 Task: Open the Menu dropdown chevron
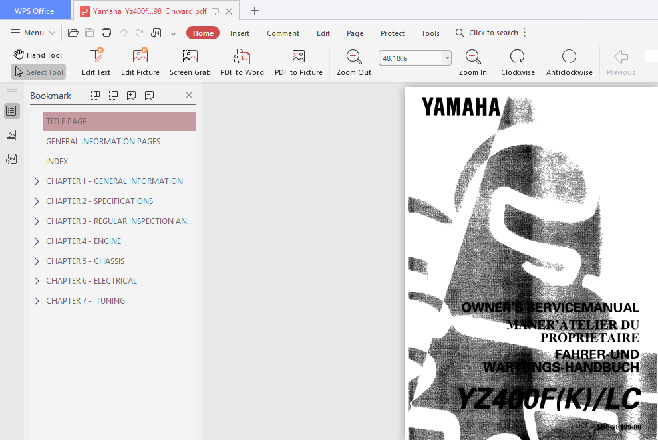tap(53, 33)
